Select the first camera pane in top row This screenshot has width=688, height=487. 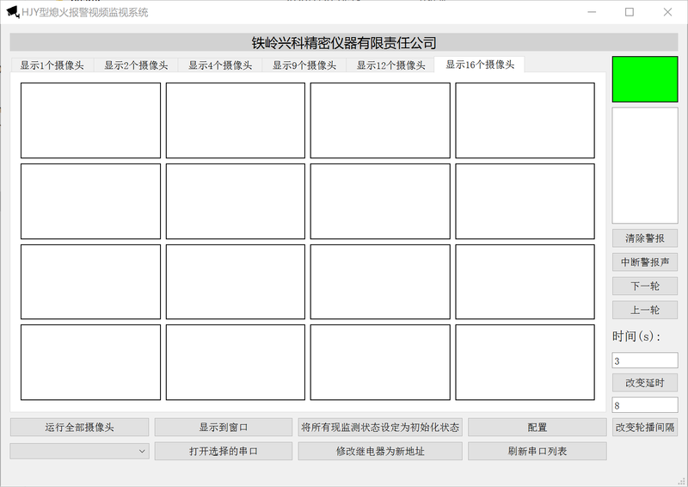(x=90, y=120)
